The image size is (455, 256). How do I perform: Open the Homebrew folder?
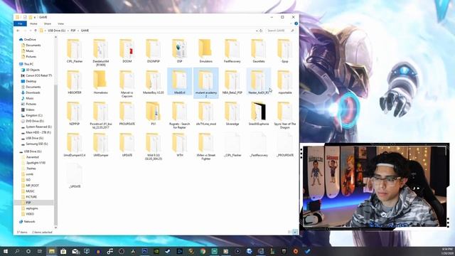[x=100, y=82]
